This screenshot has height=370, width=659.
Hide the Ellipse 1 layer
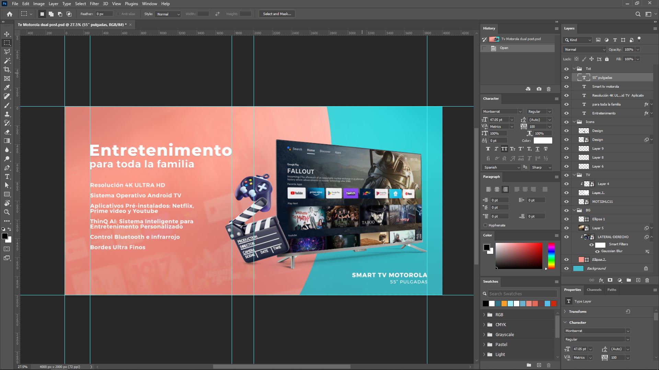[566, 219]
